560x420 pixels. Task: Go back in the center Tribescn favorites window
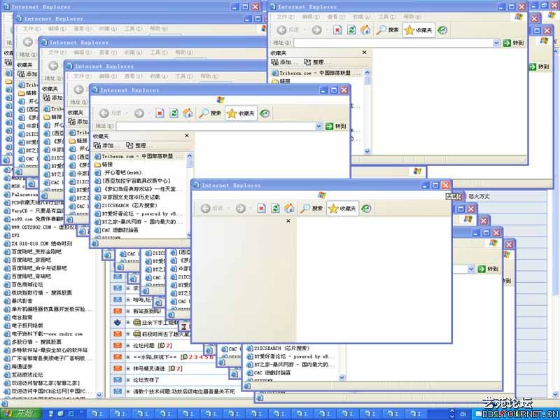(x=104, y=113)
